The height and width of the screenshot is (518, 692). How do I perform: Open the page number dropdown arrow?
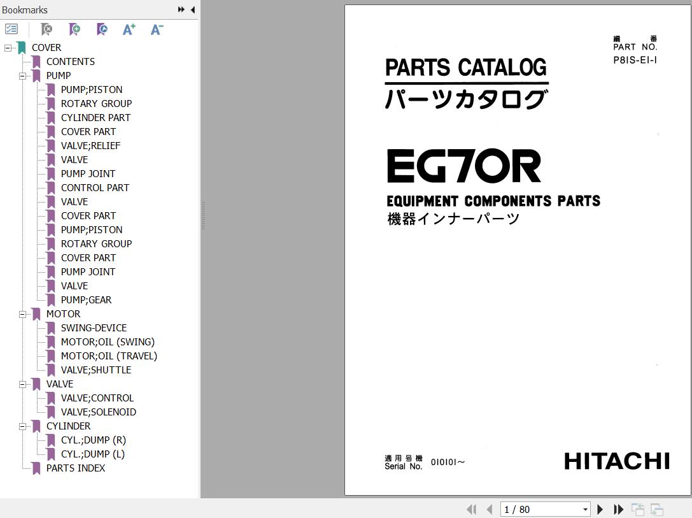click(x=585, y=510)
